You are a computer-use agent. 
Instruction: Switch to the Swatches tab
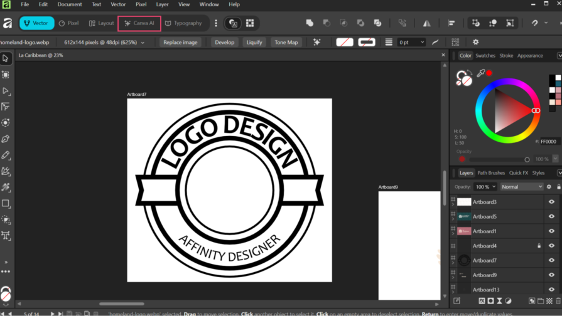[x=485, y=55]
